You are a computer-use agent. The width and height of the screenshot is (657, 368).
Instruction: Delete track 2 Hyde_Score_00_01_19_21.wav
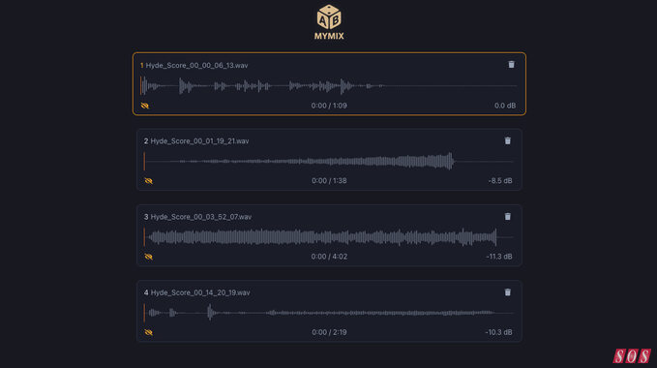click(x=507, y=140)
